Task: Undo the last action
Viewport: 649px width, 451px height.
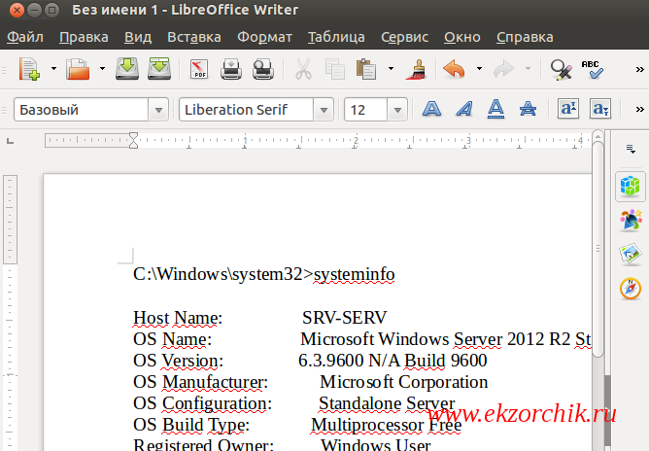Action: tap(454, 69)
